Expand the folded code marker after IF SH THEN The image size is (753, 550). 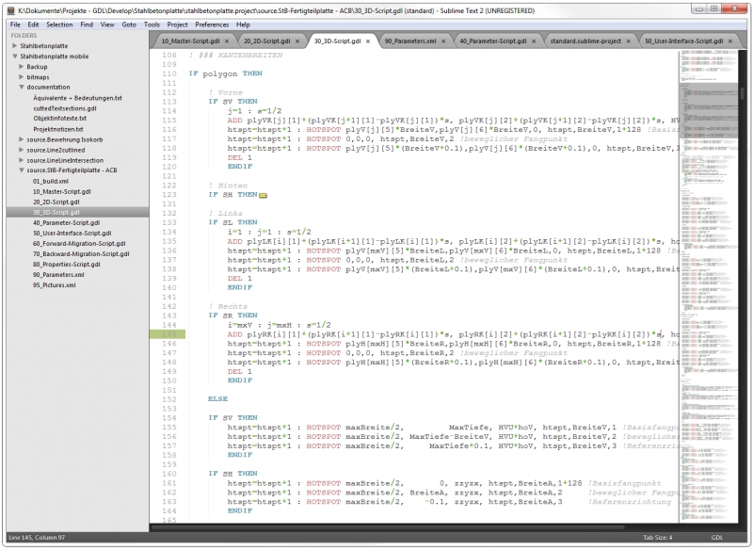pyautogui.click(x=264, y=195)
